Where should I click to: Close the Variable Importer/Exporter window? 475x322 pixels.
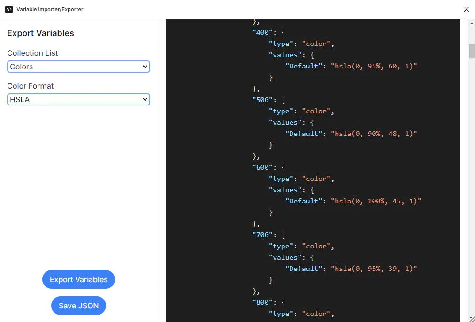tap(467, 9)
